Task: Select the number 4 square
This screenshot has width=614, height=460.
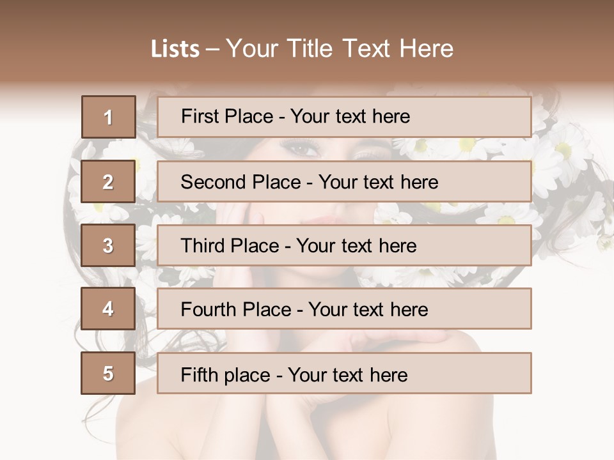Action: (x=108, y=309)
